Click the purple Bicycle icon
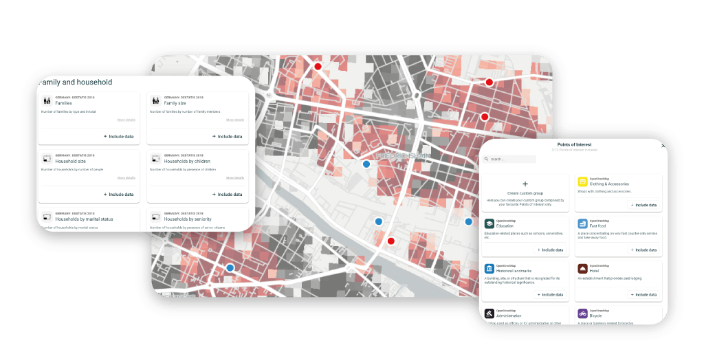Screen dimensions: 704x352 [x=583, y=313]
